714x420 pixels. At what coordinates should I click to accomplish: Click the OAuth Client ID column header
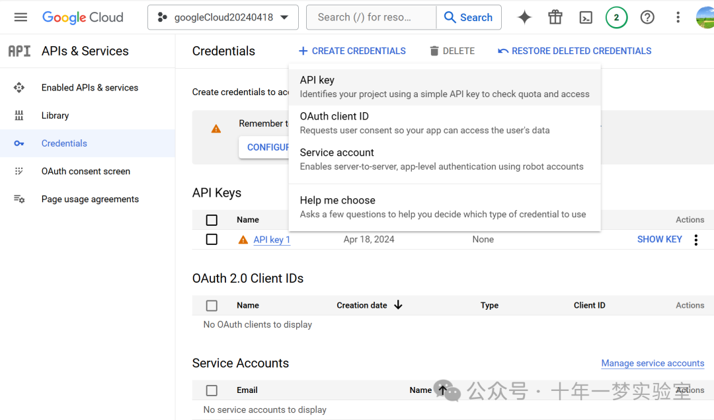(x=589, y=305)
